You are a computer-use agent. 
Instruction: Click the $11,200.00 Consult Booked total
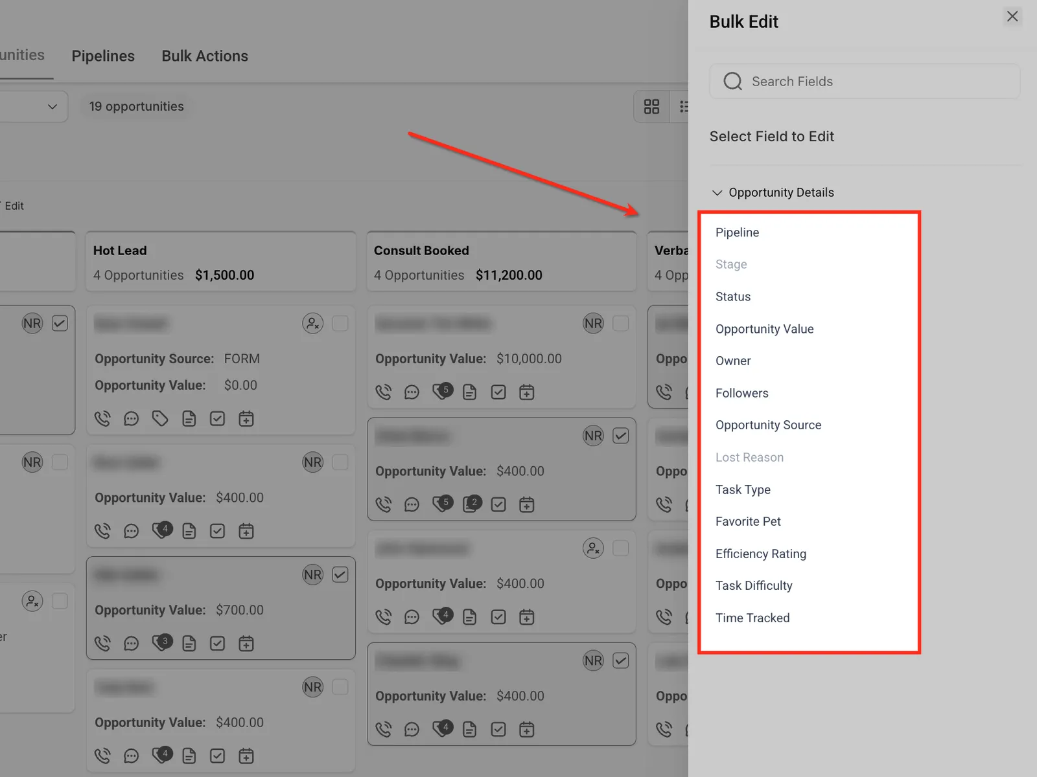[509, 275]
